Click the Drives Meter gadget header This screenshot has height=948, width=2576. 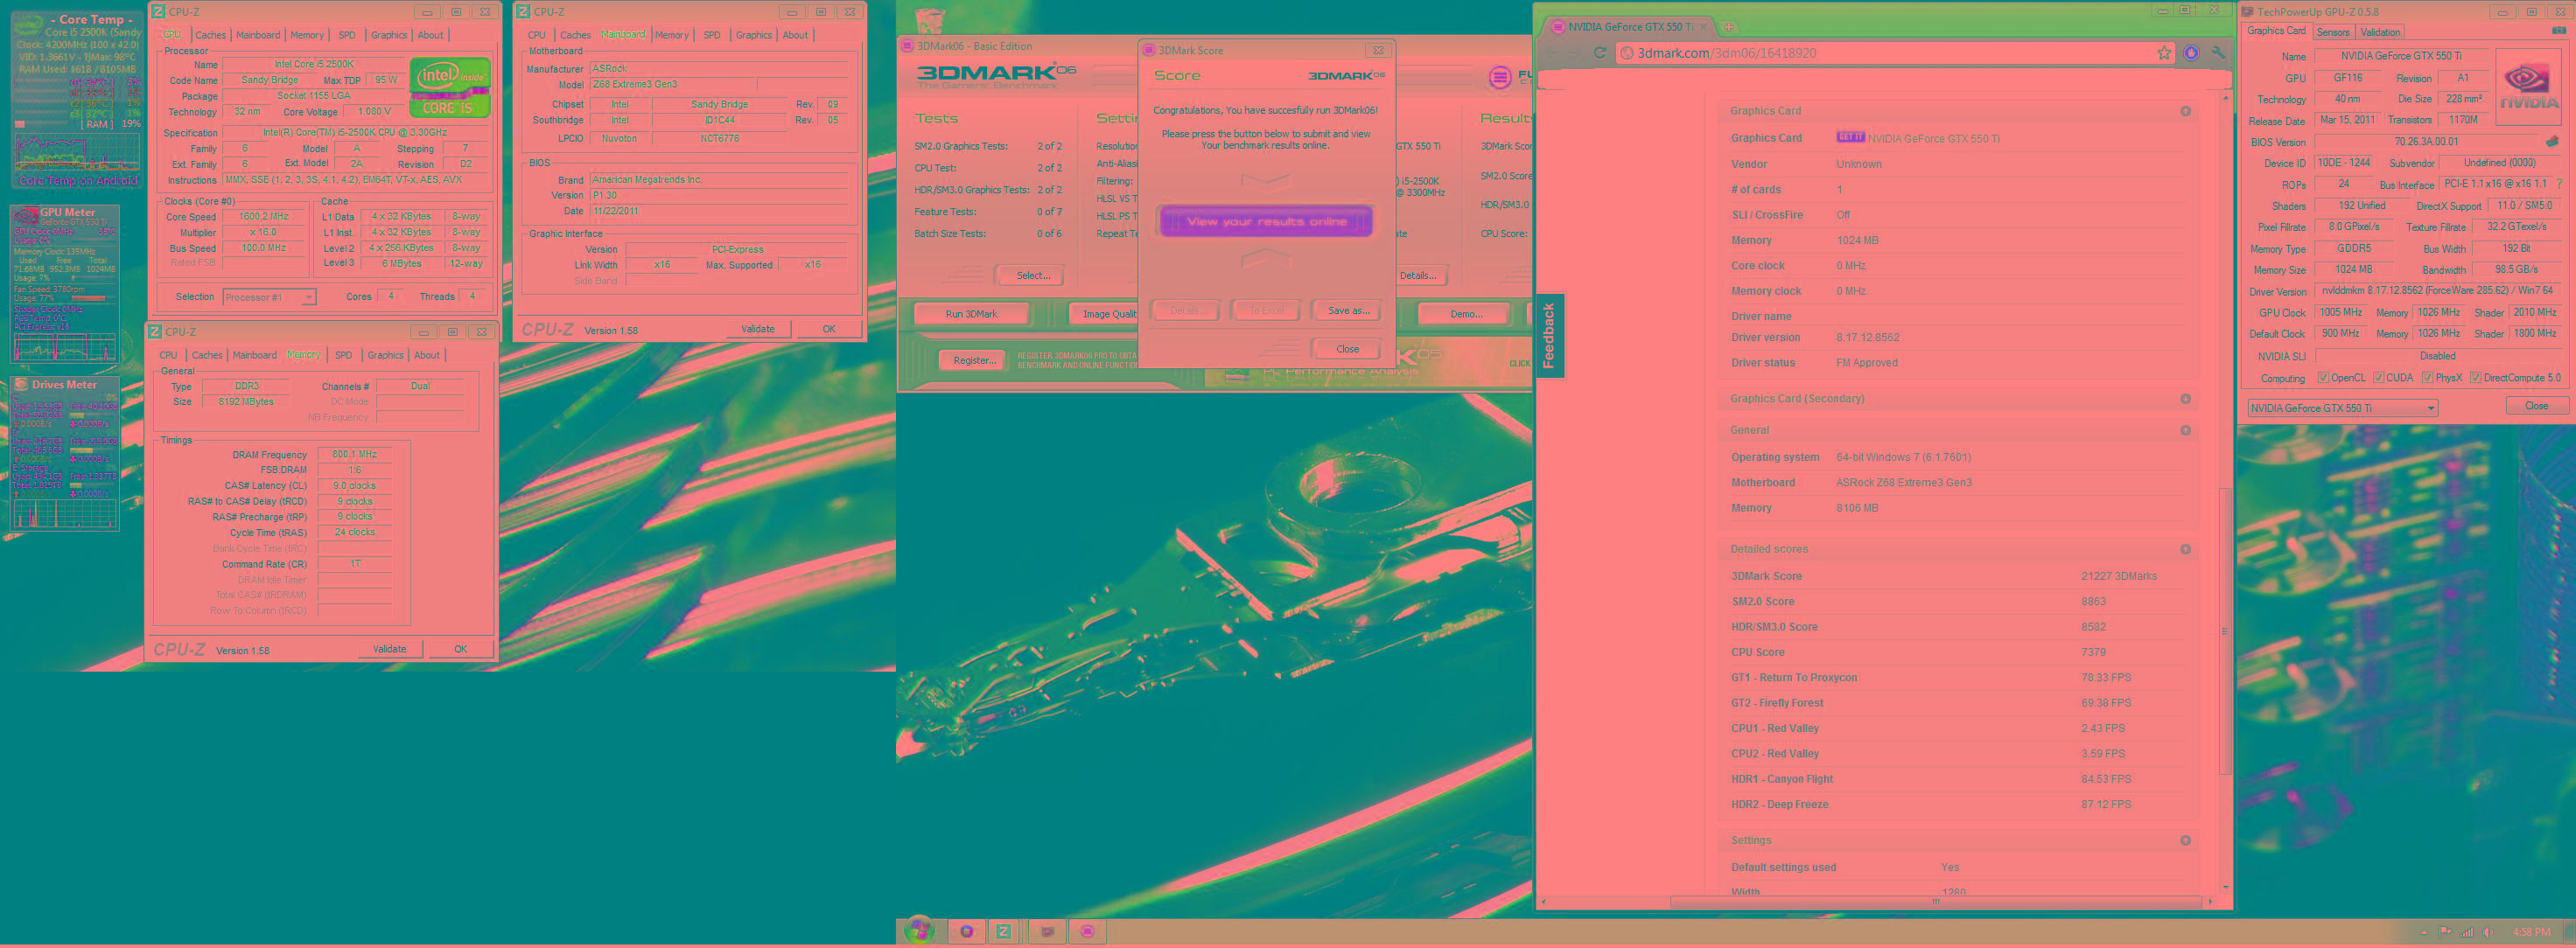click(x=64, y=385)
